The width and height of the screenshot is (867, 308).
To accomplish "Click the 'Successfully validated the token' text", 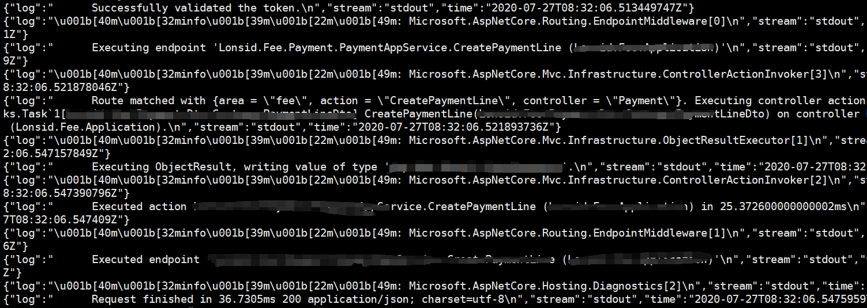I will tap(187, 8).
